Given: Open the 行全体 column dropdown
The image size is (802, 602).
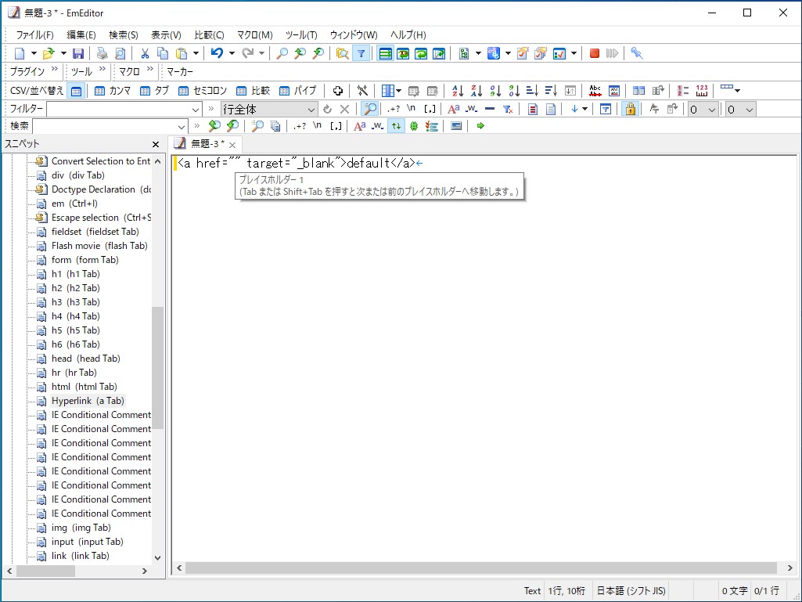Looking at the screenshot, I should coord(311,110).
